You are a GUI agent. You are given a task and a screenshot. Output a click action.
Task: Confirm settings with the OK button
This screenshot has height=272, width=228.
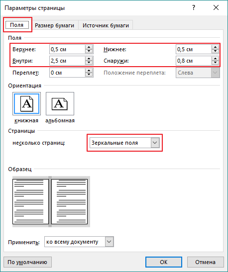click(x=164, y=262)
